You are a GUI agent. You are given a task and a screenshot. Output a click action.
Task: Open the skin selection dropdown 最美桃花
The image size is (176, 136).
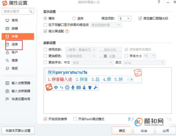point(81,50)
